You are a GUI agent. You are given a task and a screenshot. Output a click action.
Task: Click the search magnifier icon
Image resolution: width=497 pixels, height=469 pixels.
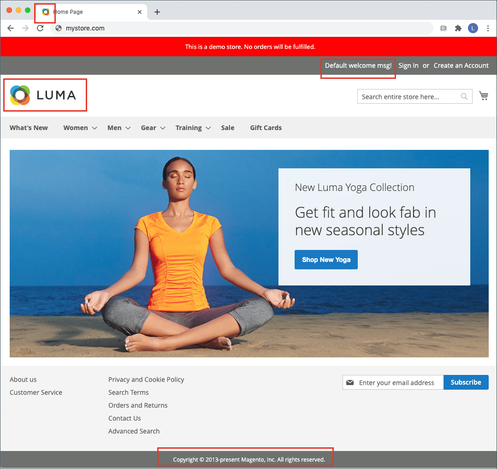(x=464, y=96)
